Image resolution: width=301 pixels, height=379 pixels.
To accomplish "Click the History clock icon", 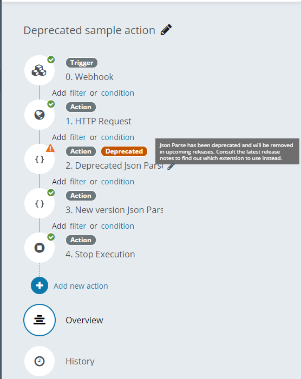I will (40, 361).
